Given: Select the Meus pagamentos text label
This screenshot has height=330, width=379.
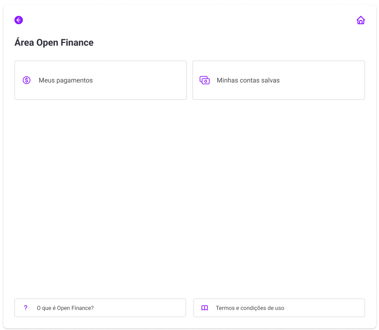Looking at the screenshot, I should point(66,80).
